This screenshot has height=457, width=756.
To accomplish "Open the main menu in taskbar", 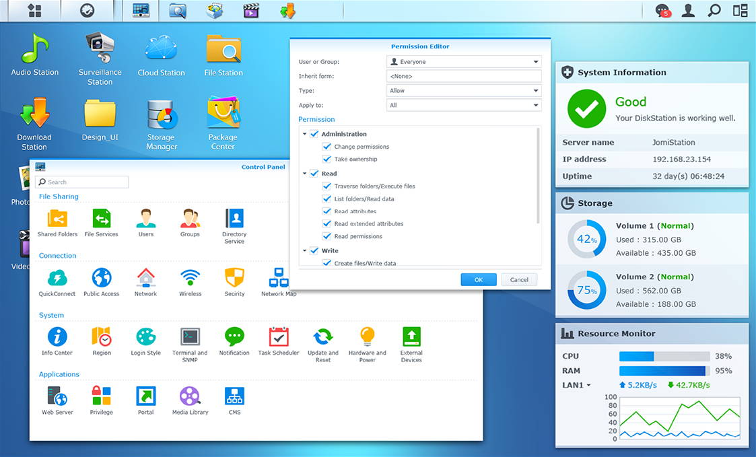I will 34,11.
